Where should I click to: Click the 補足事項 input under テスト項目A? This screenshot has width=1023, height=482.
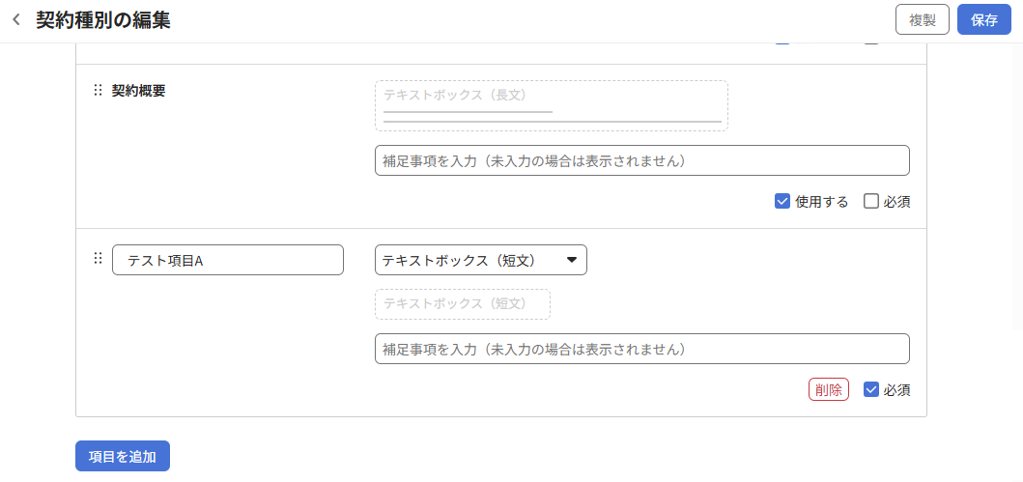coord(642,349)
